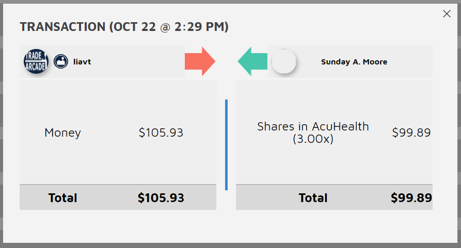This screenshot has width=461, height=248.
Task: Select Shares in AcuHealth (3.00x) item
Action: pyautogui.click(x=313, y=133)
